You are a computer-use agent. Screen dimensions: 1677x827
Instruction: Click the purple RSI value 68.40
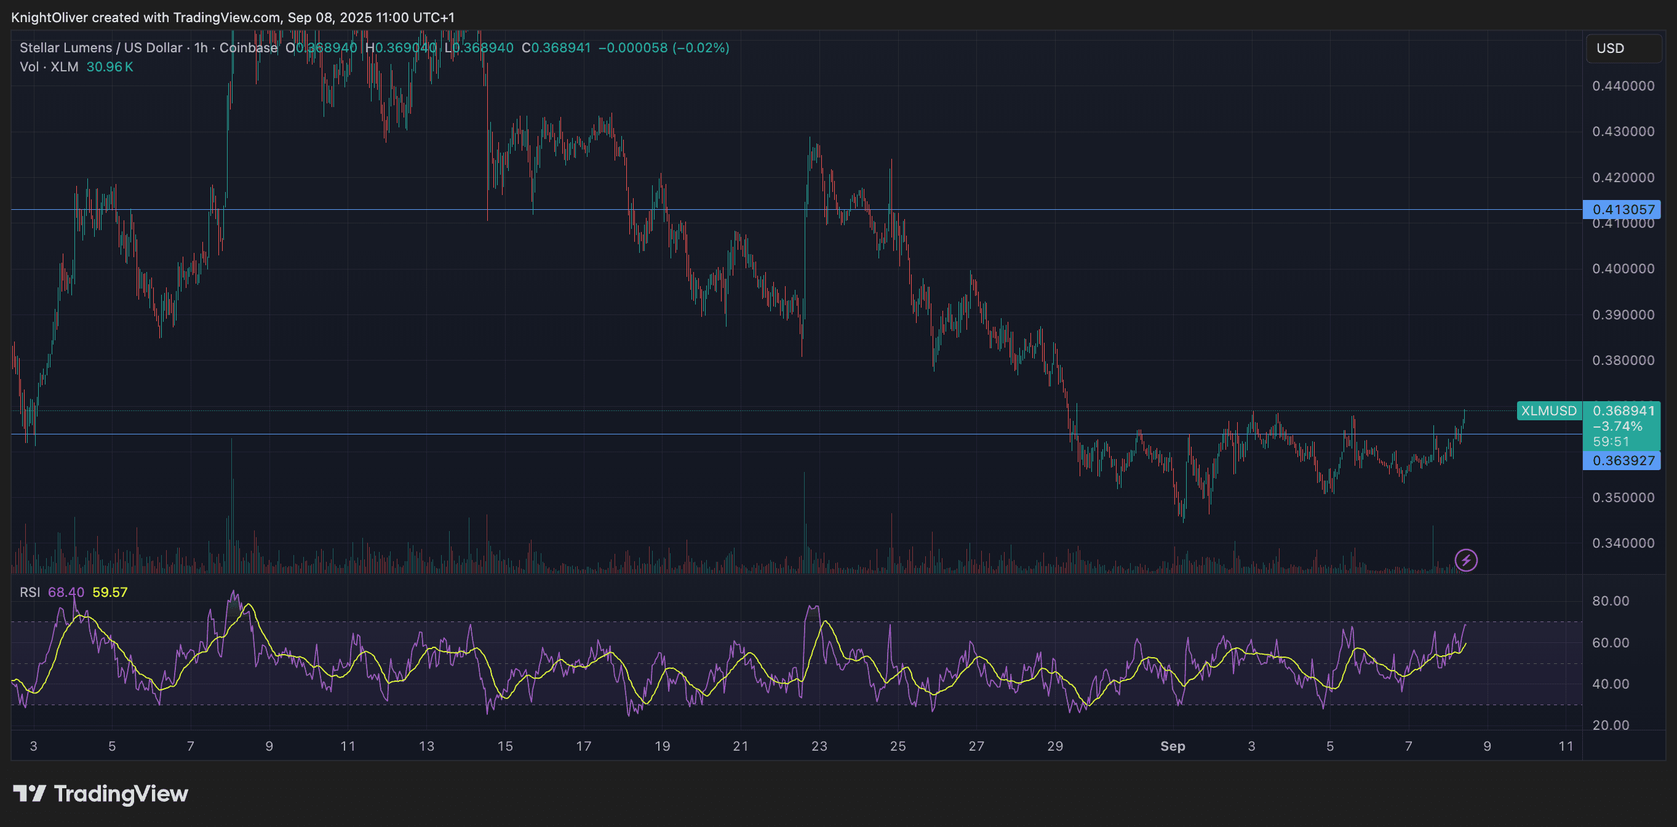(x=67, y=592)
